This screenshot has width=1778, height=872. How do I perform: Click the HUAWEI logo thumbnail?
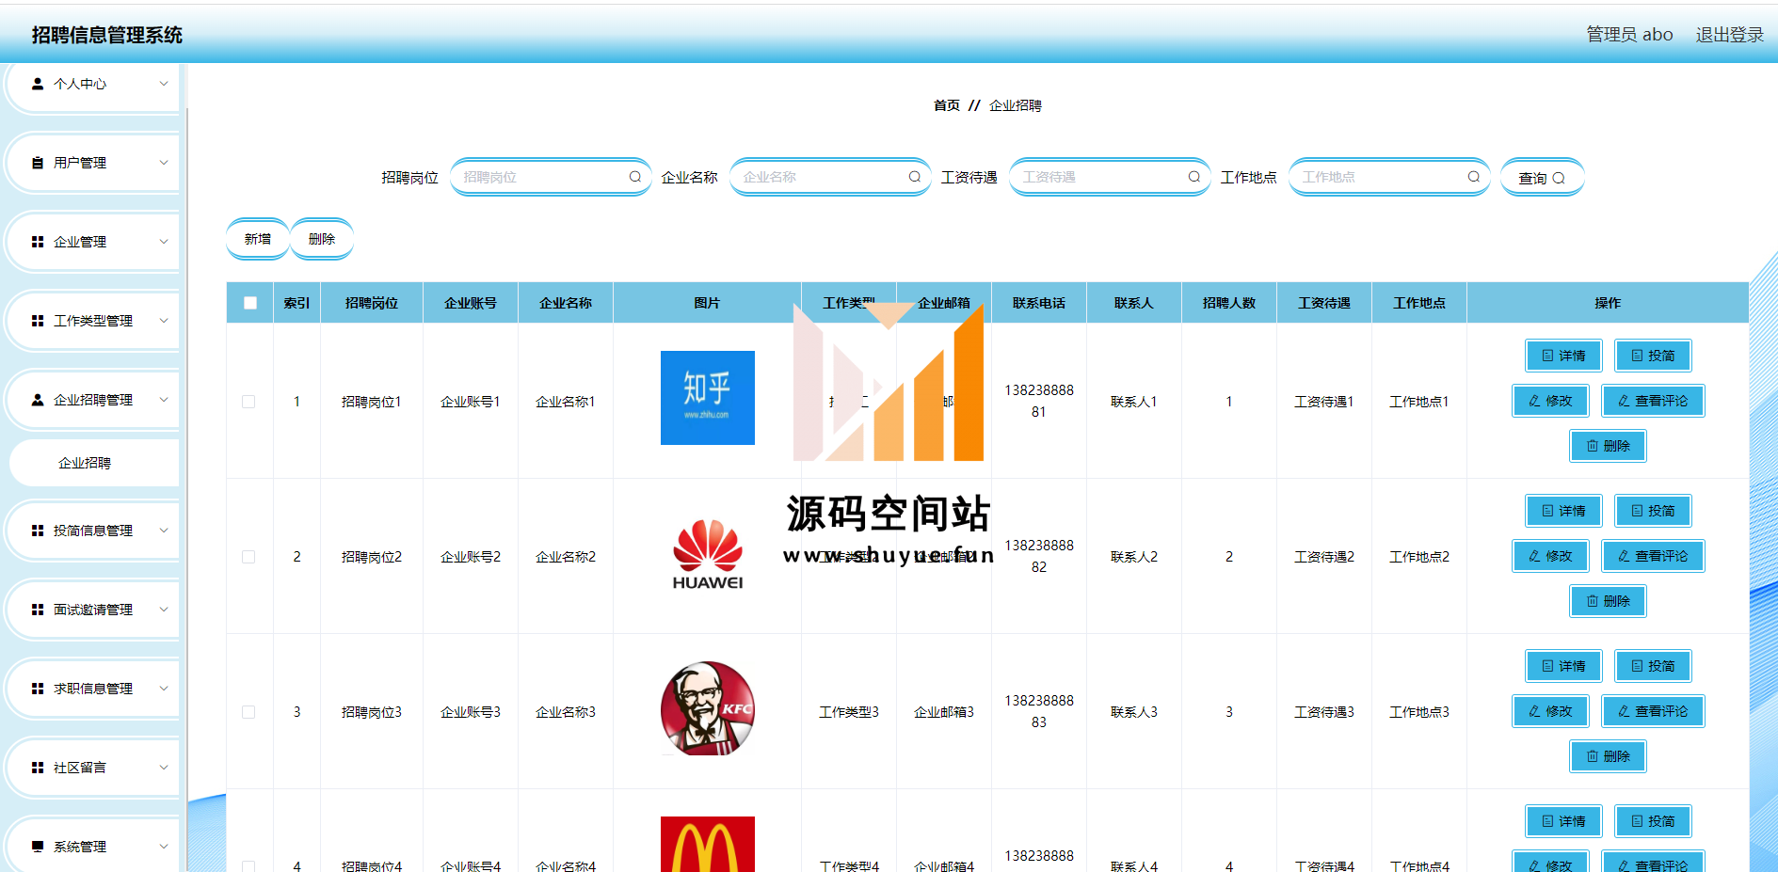point(708,554)
